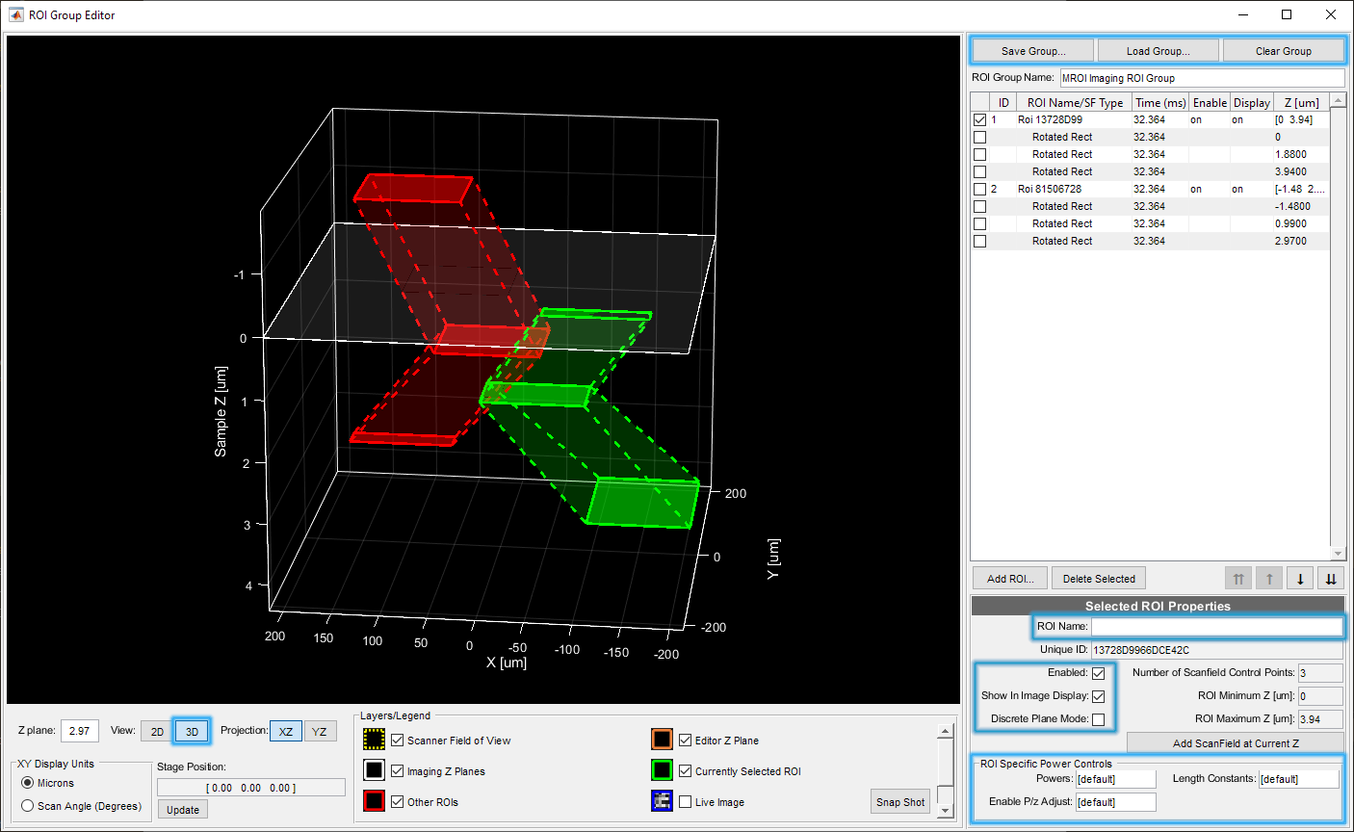Image resolution: width=1354 pixels, height=832 pixels.
Task: Click the Other ROIs red swatch
Action: click(375, 801)
